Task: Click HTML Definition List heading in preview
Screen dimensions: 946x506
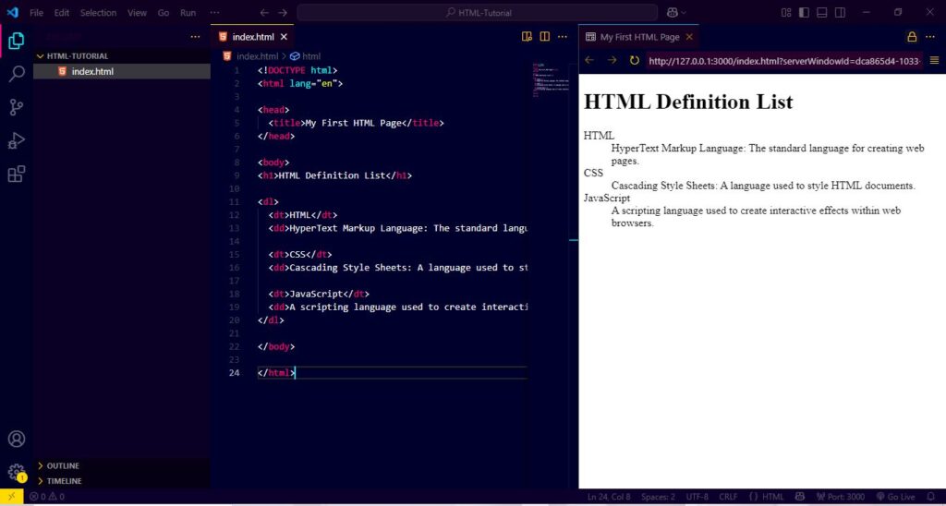Action: [x=688, y=102]
